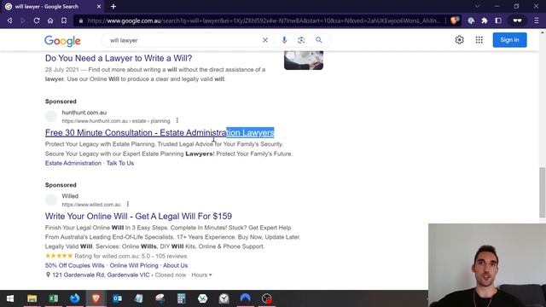Search by image with the lens icon
The image size is (546, 307).
click(x=301, y=40)
